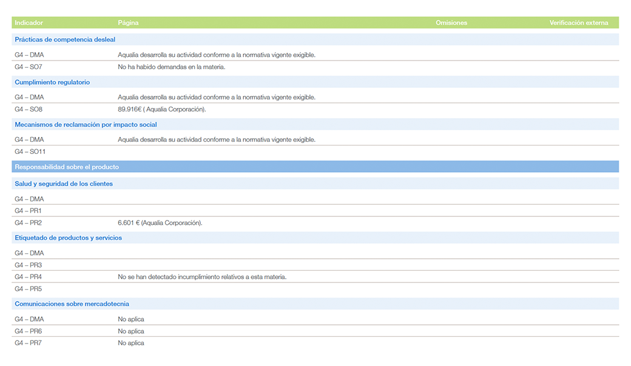Click the Página column header
Image resolution: width=631 pixels, height=366 pixels.
coord(128,23)
